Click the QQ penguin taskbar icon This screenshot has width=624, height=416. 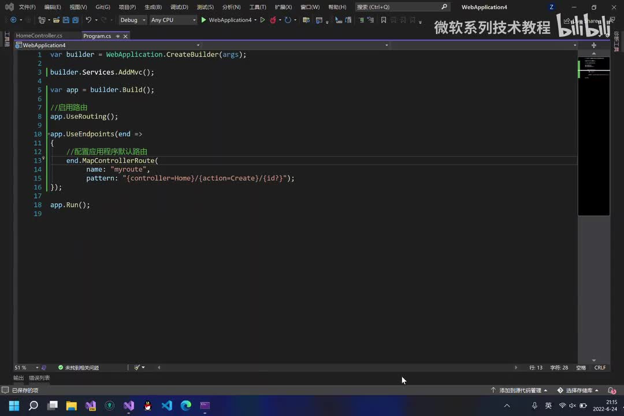(148, 405)
